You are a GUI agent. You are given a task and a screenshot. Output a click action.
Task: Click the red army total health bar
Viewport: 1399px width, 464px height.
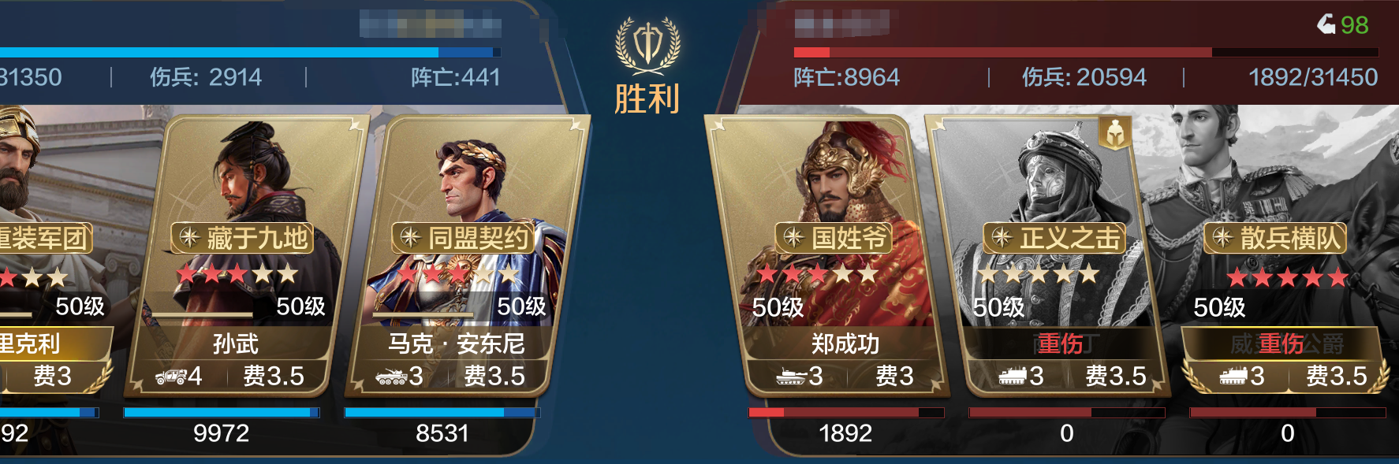(x=1086, y=53)
